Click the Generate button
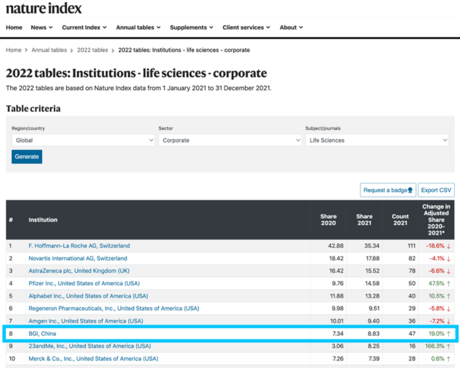Image resolution: width=460 pixels, height=368 pixels. (27, 156)
